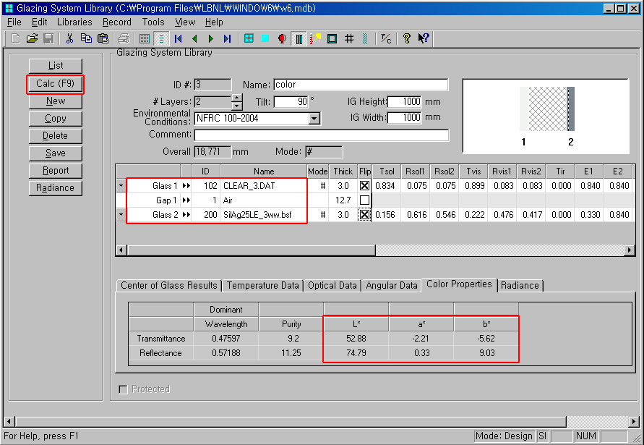This screenshot has height=445, width=644.
Task: Click the Cut scissors toolbar icon
Action: [70, 38]
